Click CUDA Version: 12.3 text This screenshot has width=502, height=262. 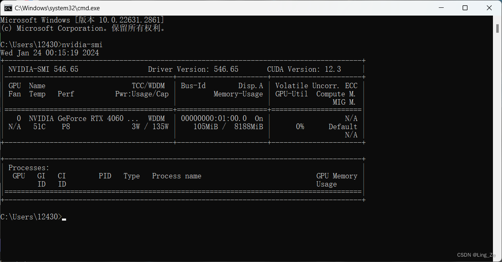pos(304,69)
